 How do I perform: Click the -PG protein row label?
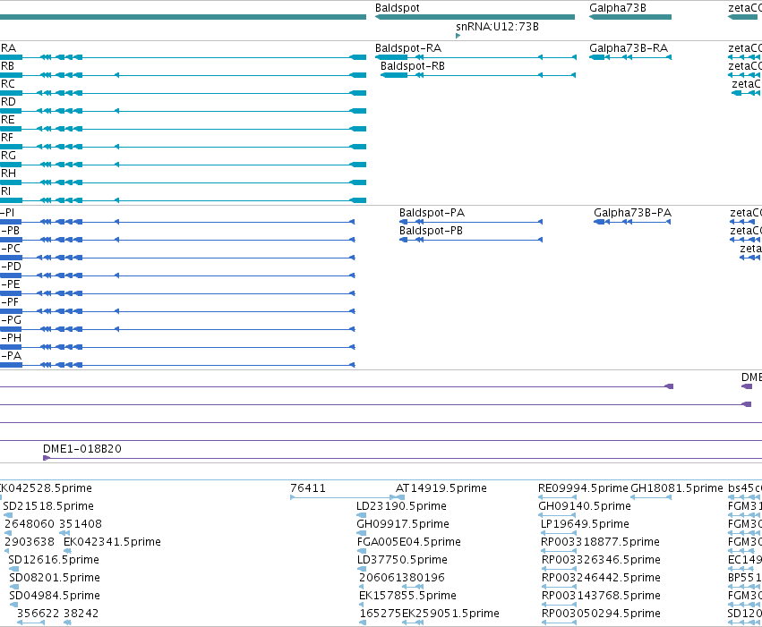pos(11,320)
